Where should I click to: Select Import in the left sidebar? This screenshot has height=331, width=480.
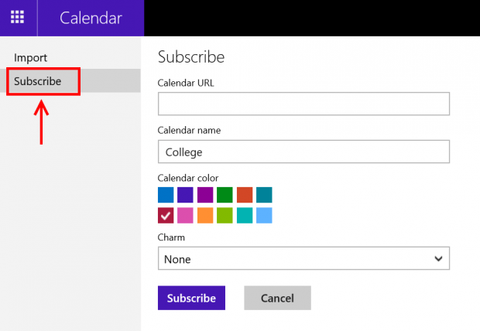coord(31,58)
